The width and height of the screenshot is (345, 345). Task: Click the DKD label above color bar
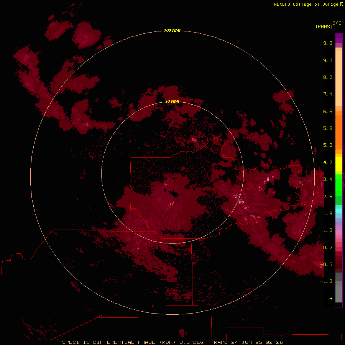(x=337, y=23)
